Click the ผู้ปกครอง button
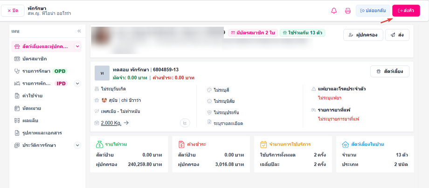Viewport: 429px width, 188px height. [363, 35]
